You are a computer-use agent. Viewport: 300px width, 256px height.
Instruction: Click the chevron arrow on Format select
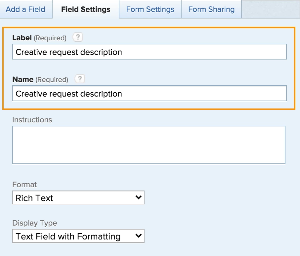pyautogui.click(x=139, y=197)
